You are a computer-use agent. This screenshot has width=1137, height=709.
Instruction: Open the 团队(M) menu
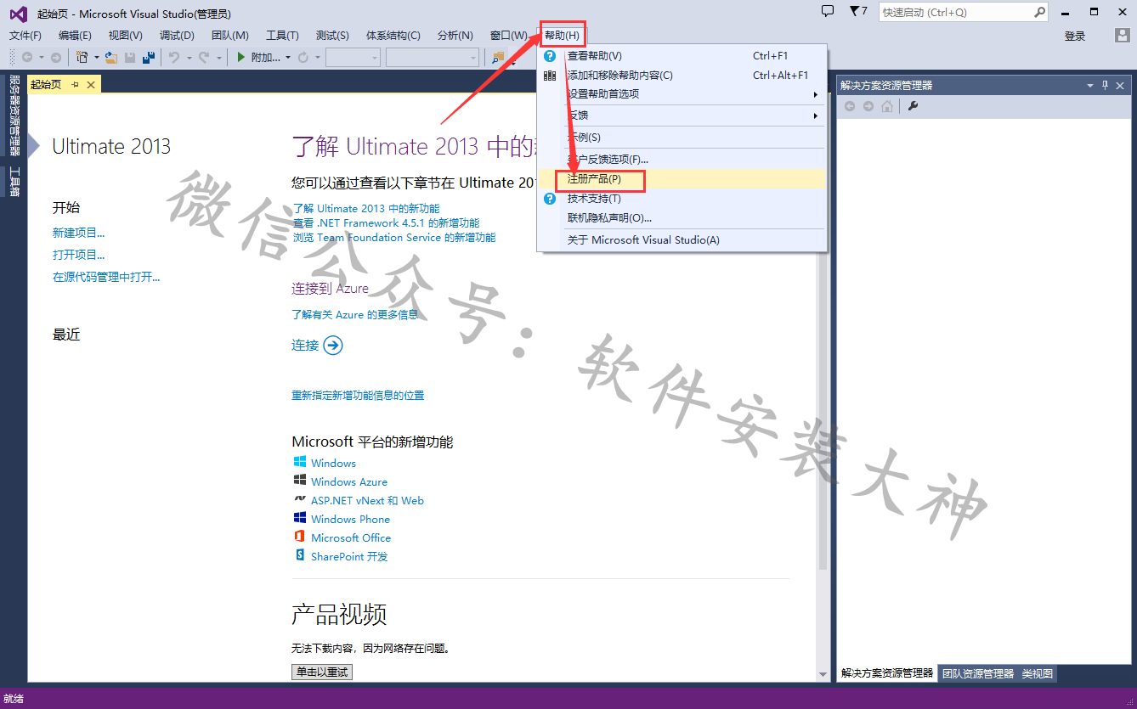tap(229, 36)
